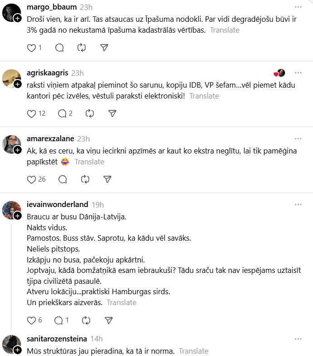Like agriskaagris's post with 12 likes
The width and height of the screenshot is (313, 356).
tap(32, 114)
